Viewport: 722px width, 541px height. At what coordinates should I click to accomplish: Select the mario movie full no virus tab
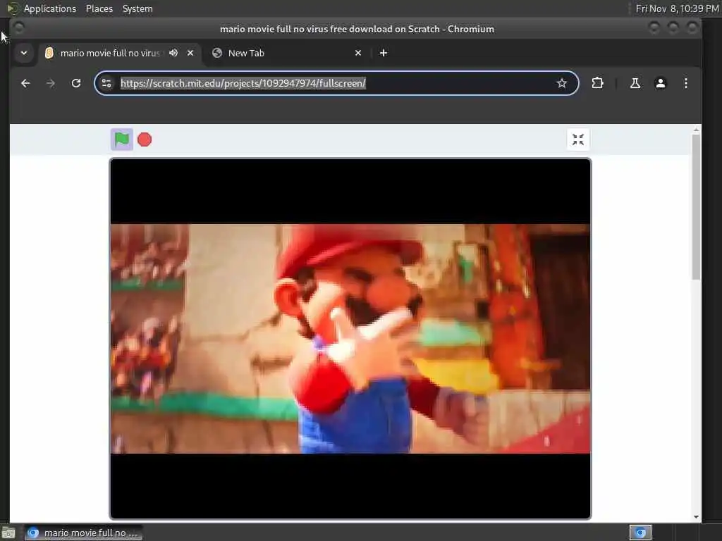pos(120,53)
